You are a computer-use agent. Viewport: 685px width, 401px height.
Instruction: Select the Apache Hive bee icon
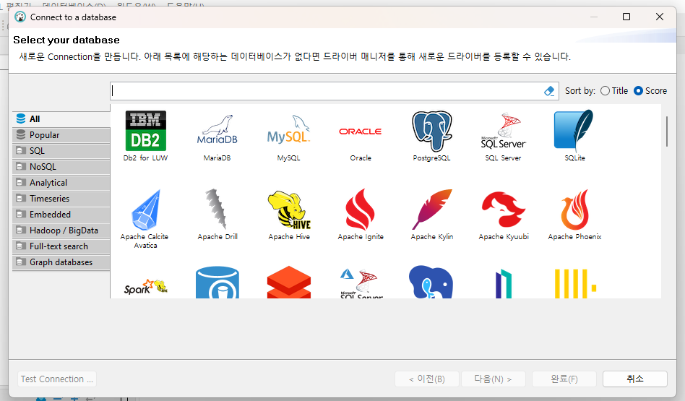(x=289, y=210)
